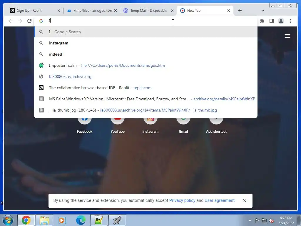This screenshot has width=301, height=226.
Task: Click the Chrome taskbar icon
Action: click(26, 220)
